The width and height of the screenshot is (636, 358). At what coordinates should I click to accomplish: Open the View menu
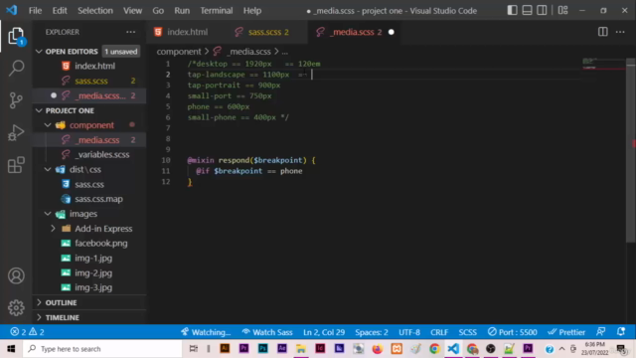[x=132, y=11]
